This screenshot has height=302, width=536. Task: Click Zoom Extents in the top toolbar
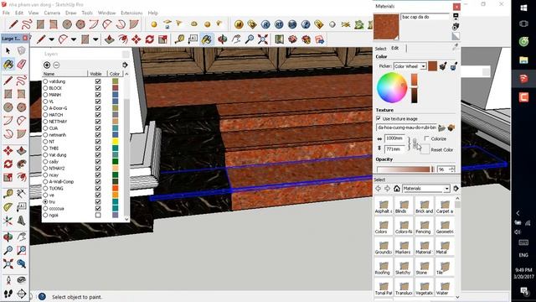point(263,39)
